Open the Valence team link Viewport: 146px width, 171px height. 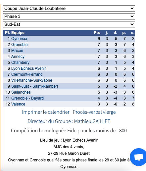pos(18,104)
